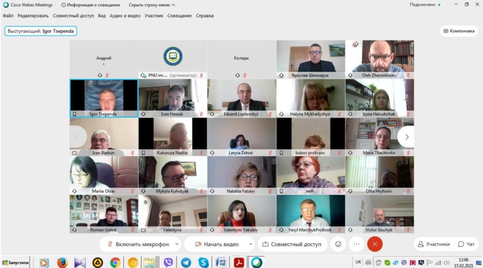Open Viber from the taskbar
Viewport: 483px width, 268px height.
click(x=168, y=262)
